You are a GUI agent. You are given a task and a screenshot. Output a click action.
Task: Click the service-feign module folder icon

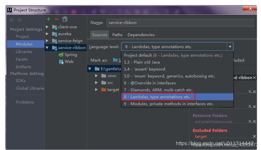tap(55, 41)
